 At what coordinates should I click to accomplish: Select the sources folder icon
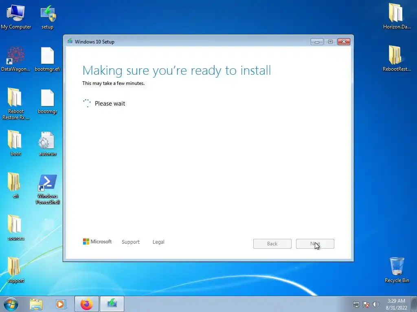point(16,227)
